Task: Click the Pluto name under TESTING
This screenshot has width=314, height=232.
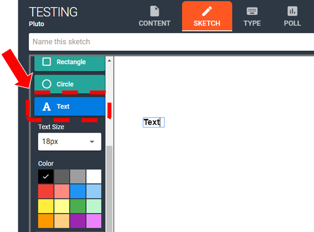Action: [x=37, y=24]
